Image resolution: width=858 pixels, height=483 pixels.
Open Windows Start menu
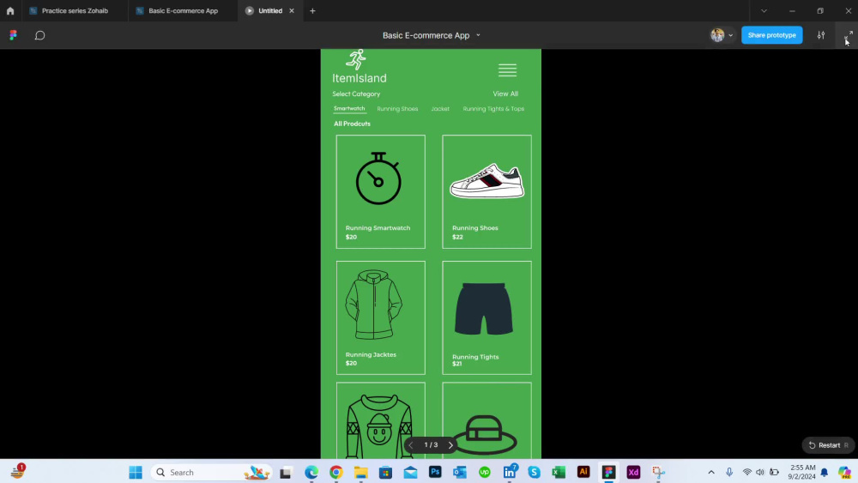(136, 472)
